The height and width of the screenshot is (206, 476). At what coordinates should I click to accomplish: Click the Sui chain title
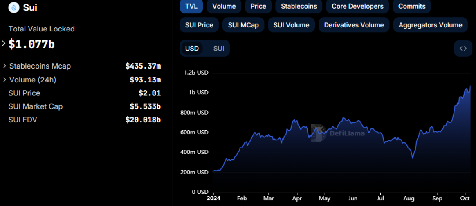click(x=30, y=7)
